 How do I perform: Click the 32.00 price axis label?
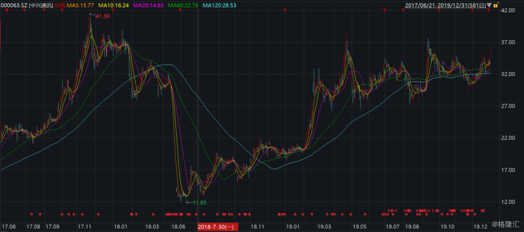(508, 74)
